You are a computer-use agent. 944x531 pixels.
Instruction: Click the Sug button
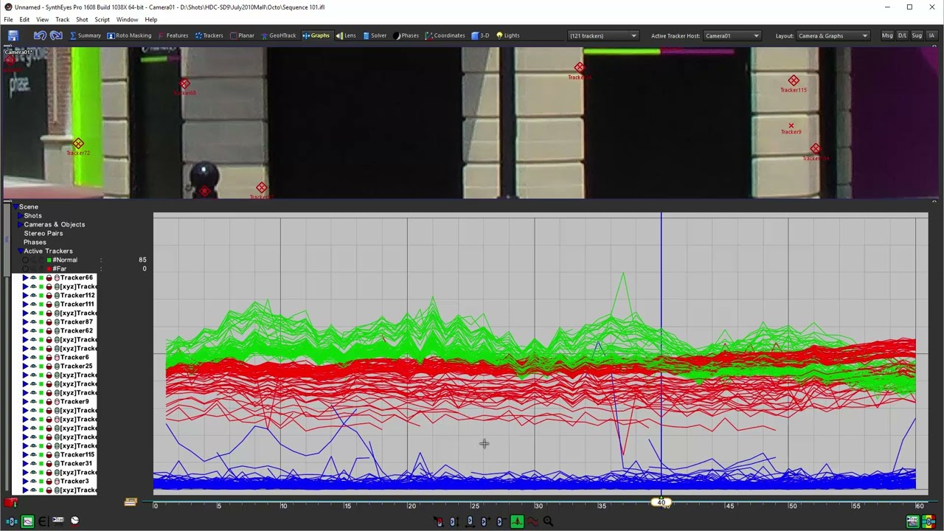(917, 35)
